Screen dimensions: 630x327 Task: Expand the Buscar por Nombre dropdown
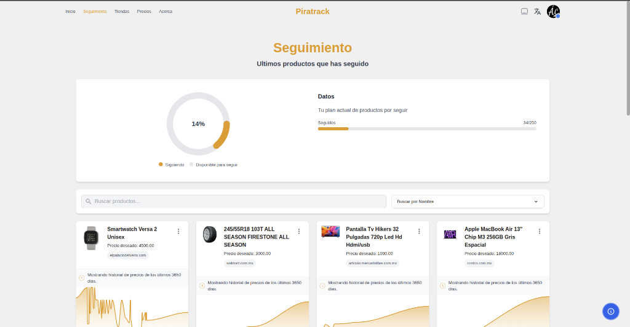[468, 201]
